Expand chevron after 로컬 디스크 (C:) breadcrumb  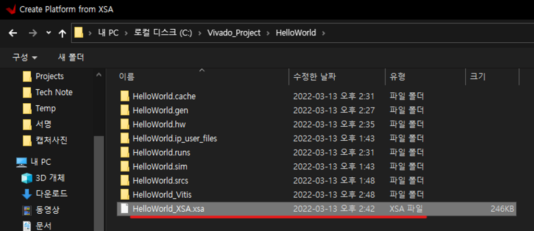(200, 33)
